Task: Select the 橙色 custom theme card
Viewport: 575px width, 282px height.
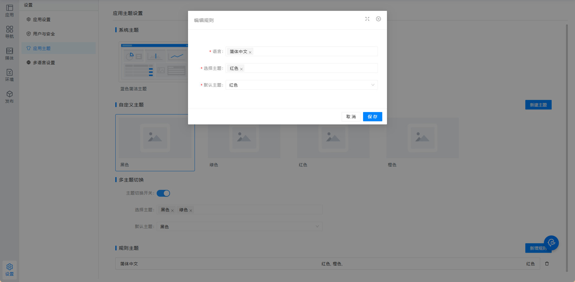Action: (422, 143)
